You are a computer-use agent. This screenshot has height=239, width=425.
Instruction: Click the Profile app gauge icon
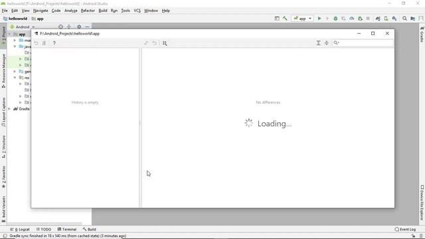pos(352,19)
